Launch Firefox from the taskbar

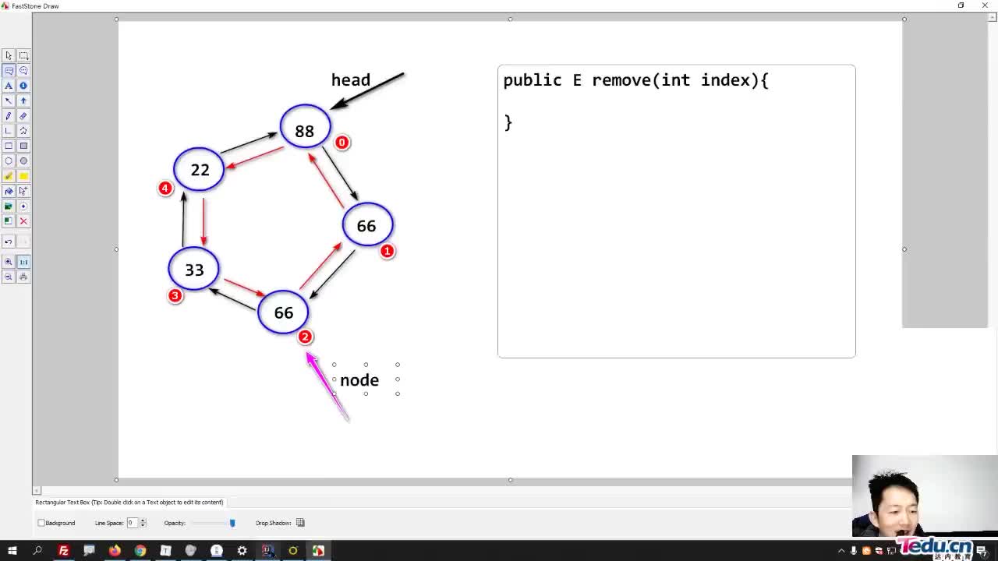click(115, 551)
